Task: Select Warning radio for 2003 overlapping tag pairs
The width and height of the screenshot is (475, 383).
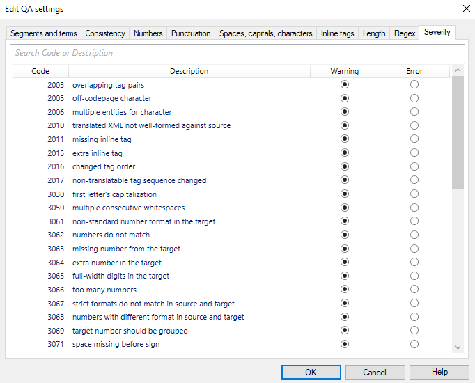Action: tap(345, 84)
